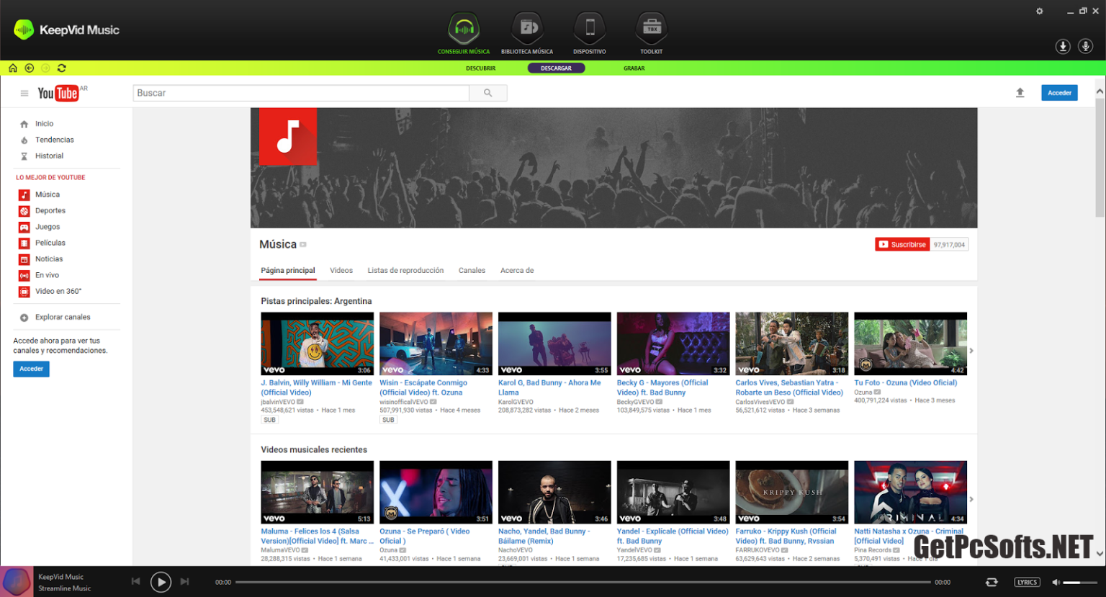
Task: Select the Canales channel tab
Action: [472, 271]
